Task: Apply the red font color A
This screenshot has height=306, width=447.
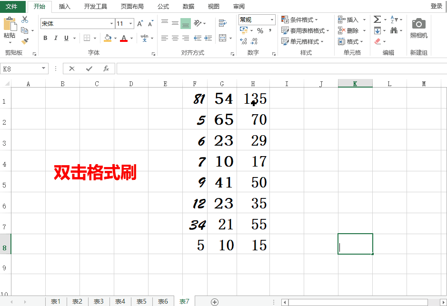Action: point(124,38)
